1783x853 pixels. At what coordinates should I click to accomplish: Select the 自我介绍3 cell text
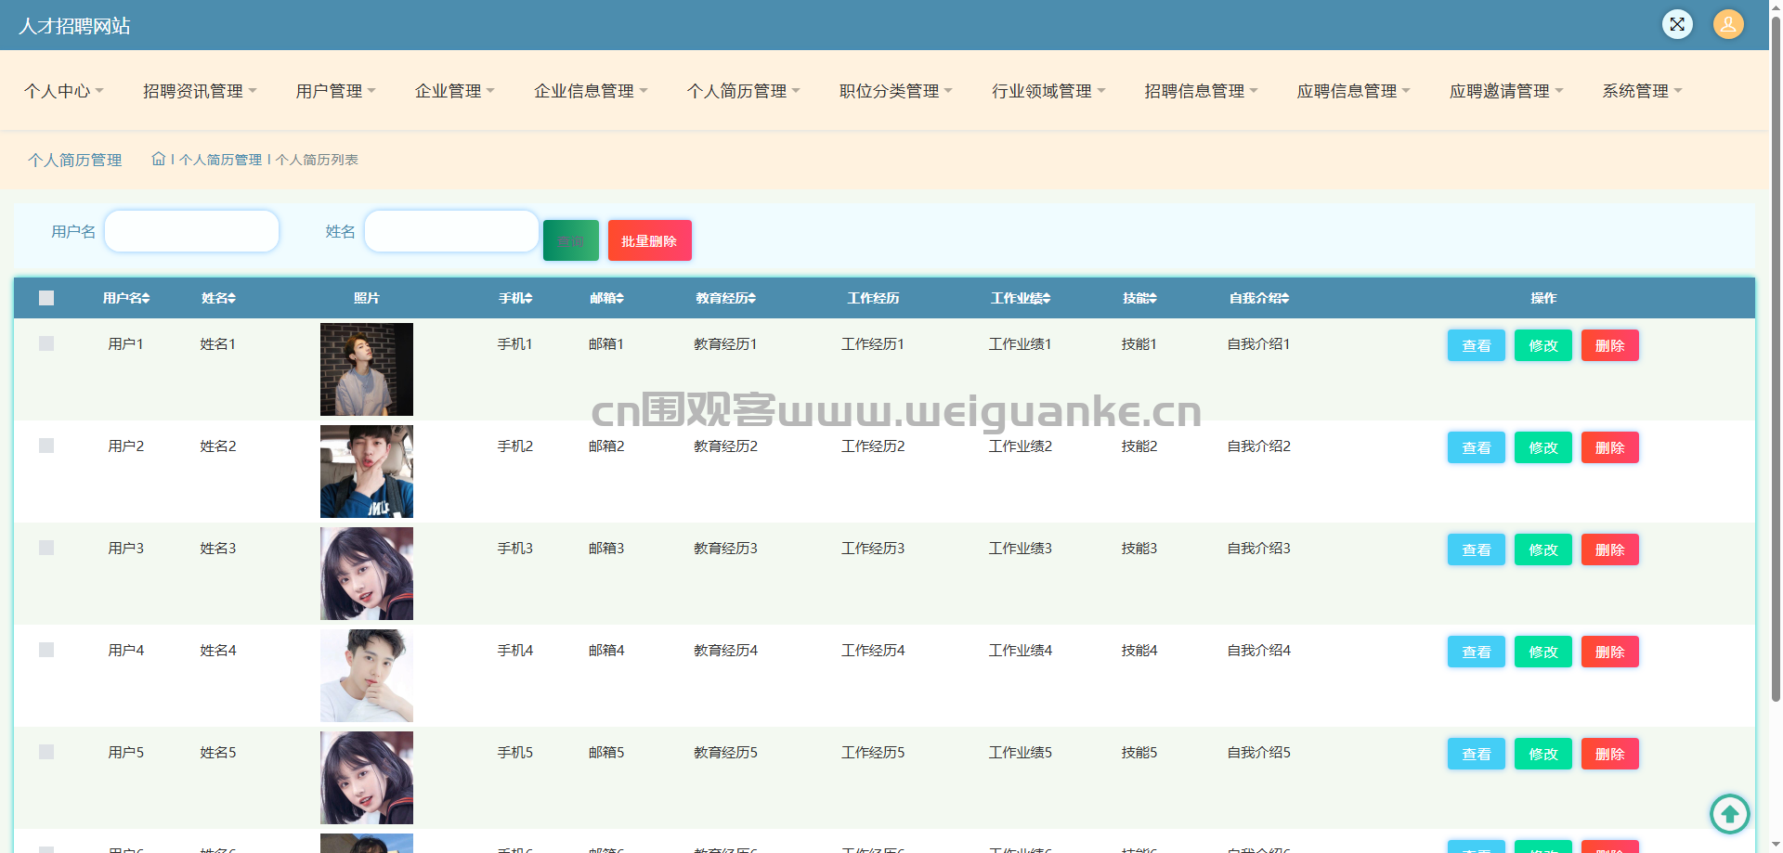1258,549
